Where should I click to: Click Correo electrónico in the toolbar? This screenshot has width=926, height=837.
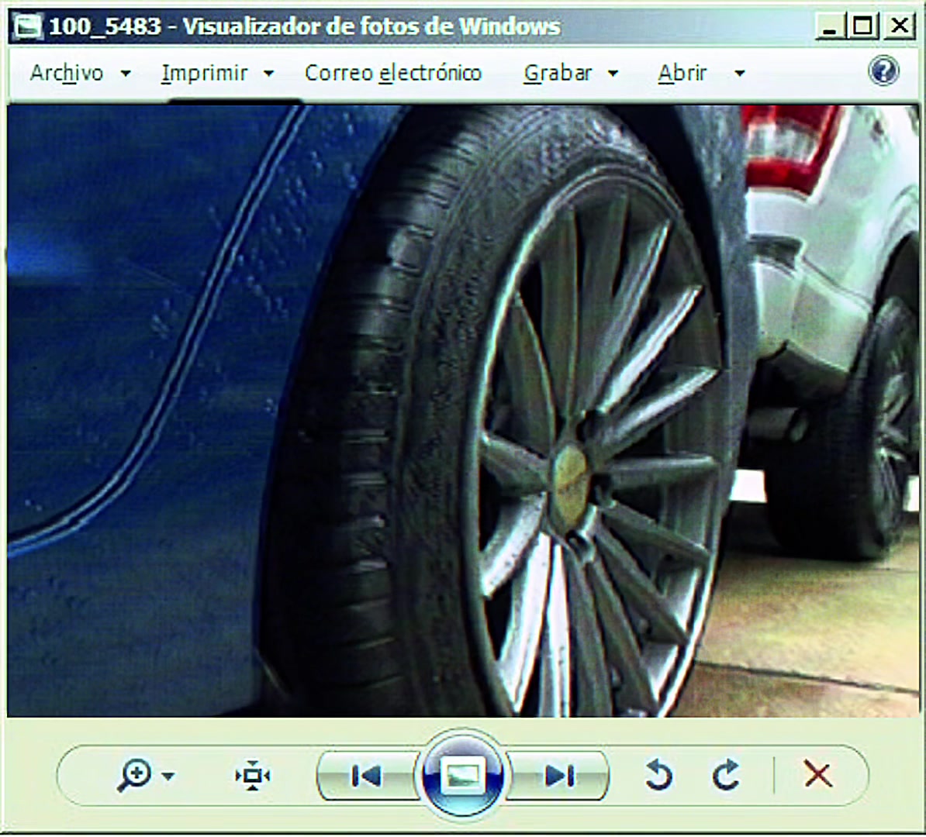[x=392, y=73]
